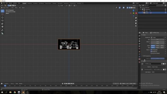The width and height of the screenshot is (167, 94).
Task: Toggle camera view icon in viewport
Action: pyautogui.click(x=136, y=23)
